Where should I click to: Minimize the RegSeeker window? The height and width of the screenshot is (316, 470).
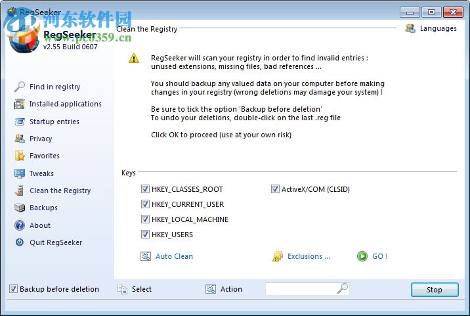click(x=410, y=12)
